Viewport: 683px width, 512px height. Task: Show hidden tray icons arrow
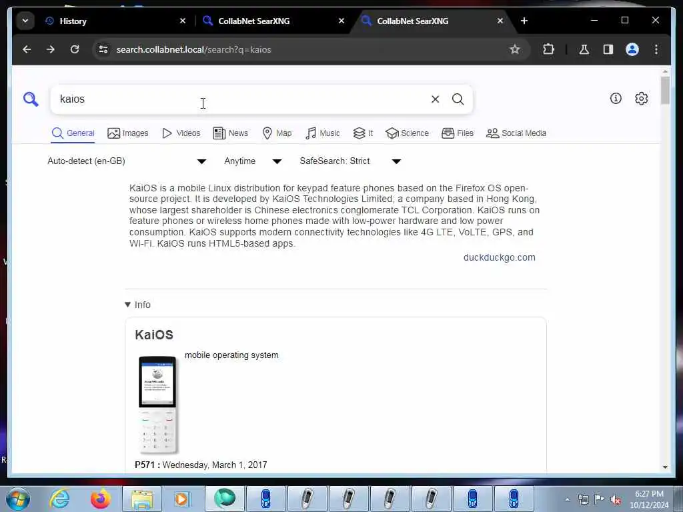click(567, 500)
